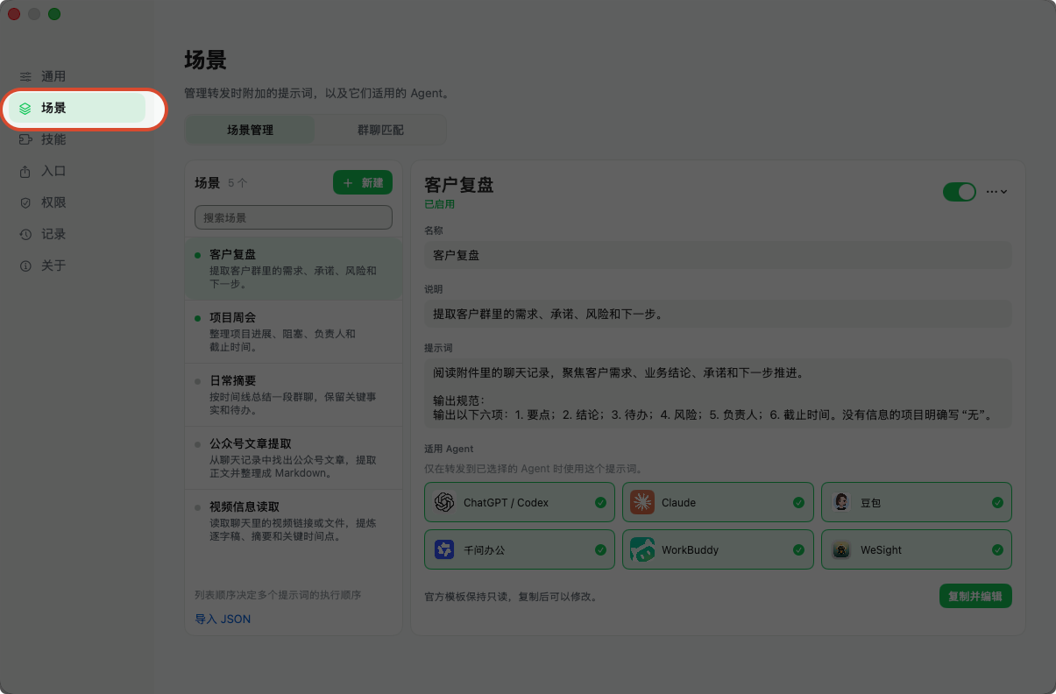Click the WorkBuddy logo icon
This screenshot has height=694, width=1056.
click(x=642, y=550)
